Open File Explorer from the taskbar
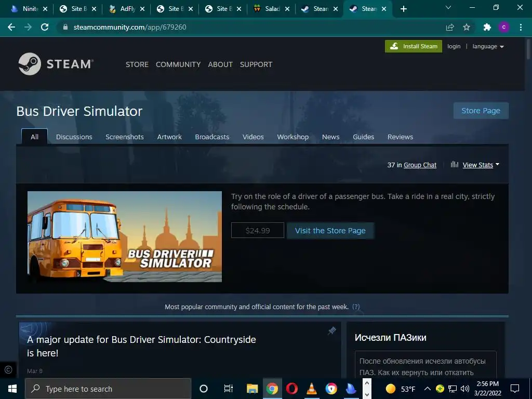532x399 pixels. 252,389
